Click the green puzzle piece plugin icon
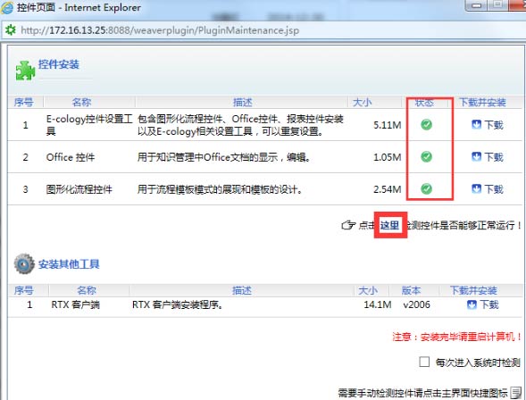This screenshot has width=526, height=400. click(x=25, y=71)
